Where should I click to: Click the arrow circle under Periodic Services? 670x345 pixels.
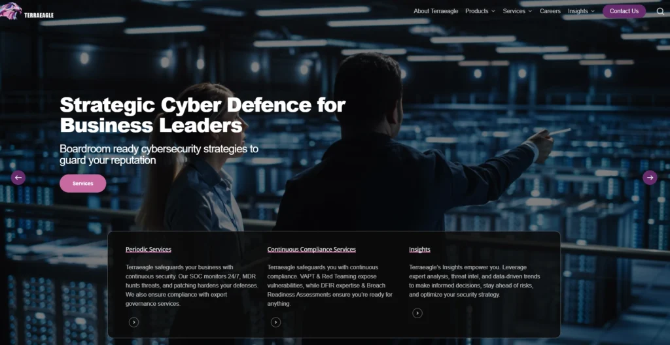(x=133, y=322)
